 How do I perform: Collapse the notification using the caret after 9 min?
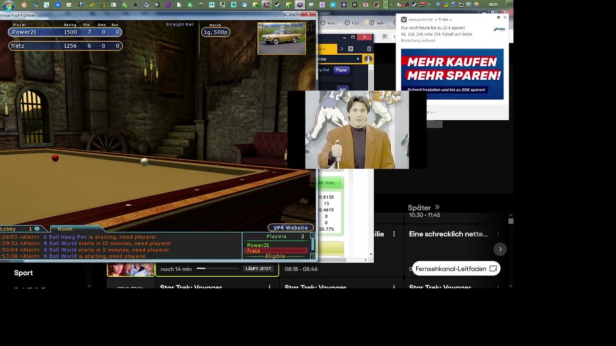point(450,20)
